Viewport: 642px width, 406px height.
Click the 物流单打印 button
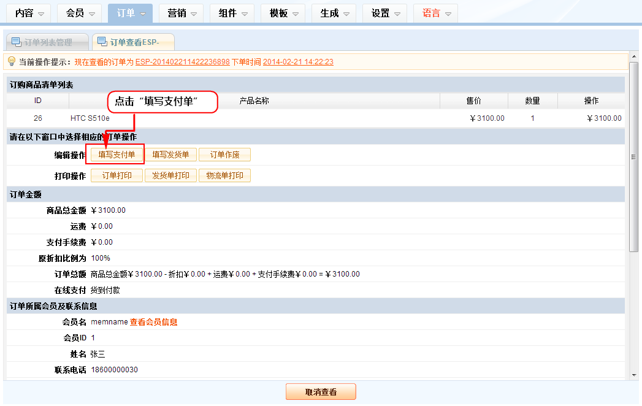224,175
